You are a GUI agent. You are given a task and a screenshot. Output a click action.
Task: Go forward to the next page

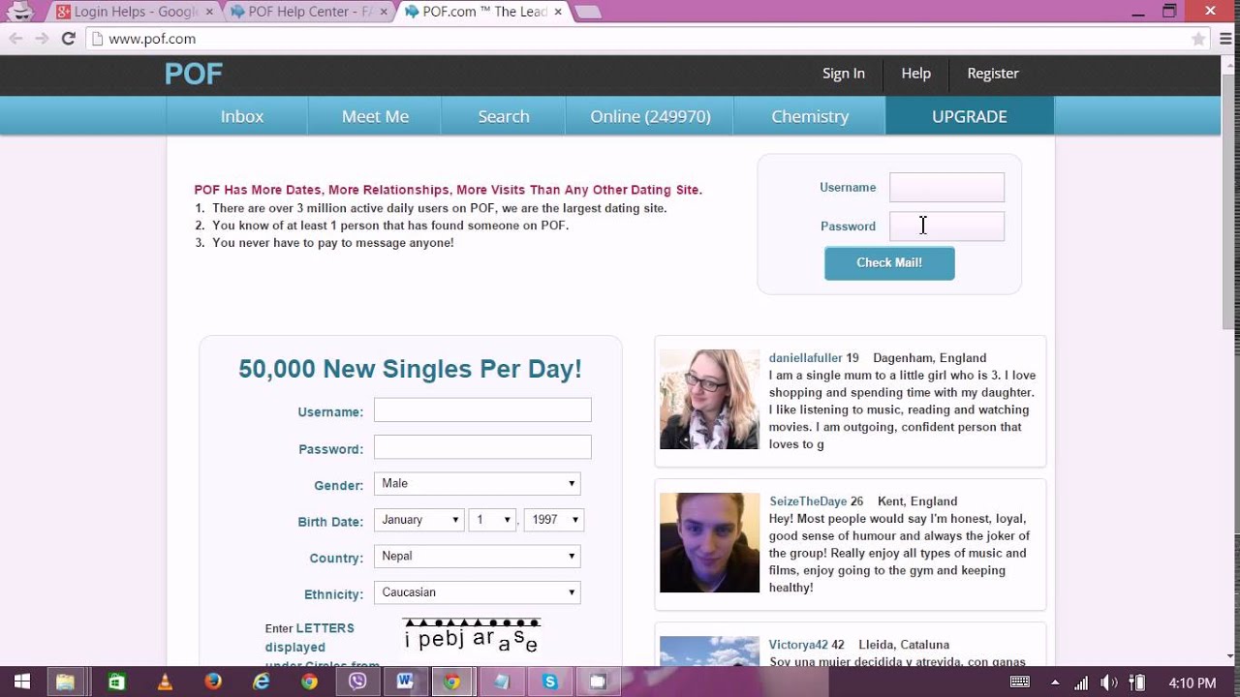(41, 39)
